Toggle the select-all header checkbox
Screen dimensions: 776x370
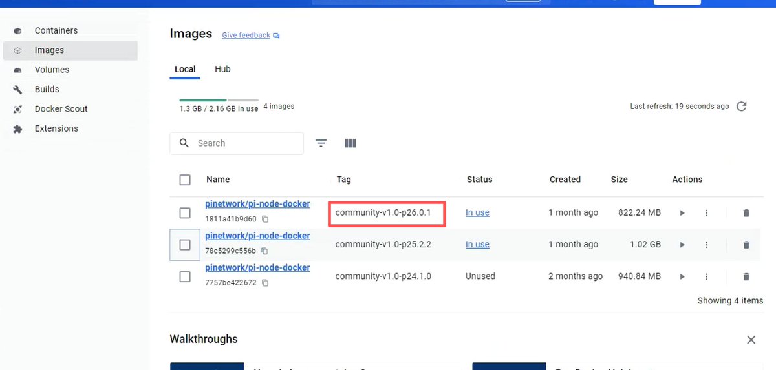185,180
